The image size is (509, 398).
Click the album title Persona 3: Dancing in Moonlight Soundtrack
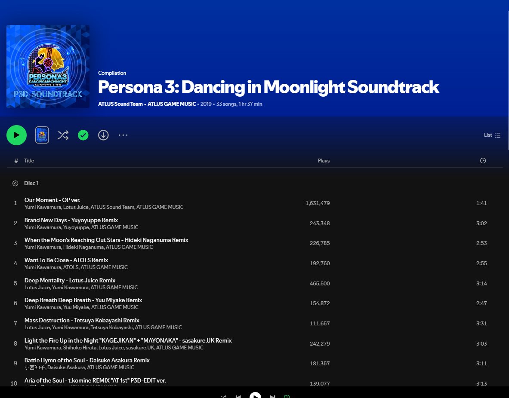click(268, 87)
